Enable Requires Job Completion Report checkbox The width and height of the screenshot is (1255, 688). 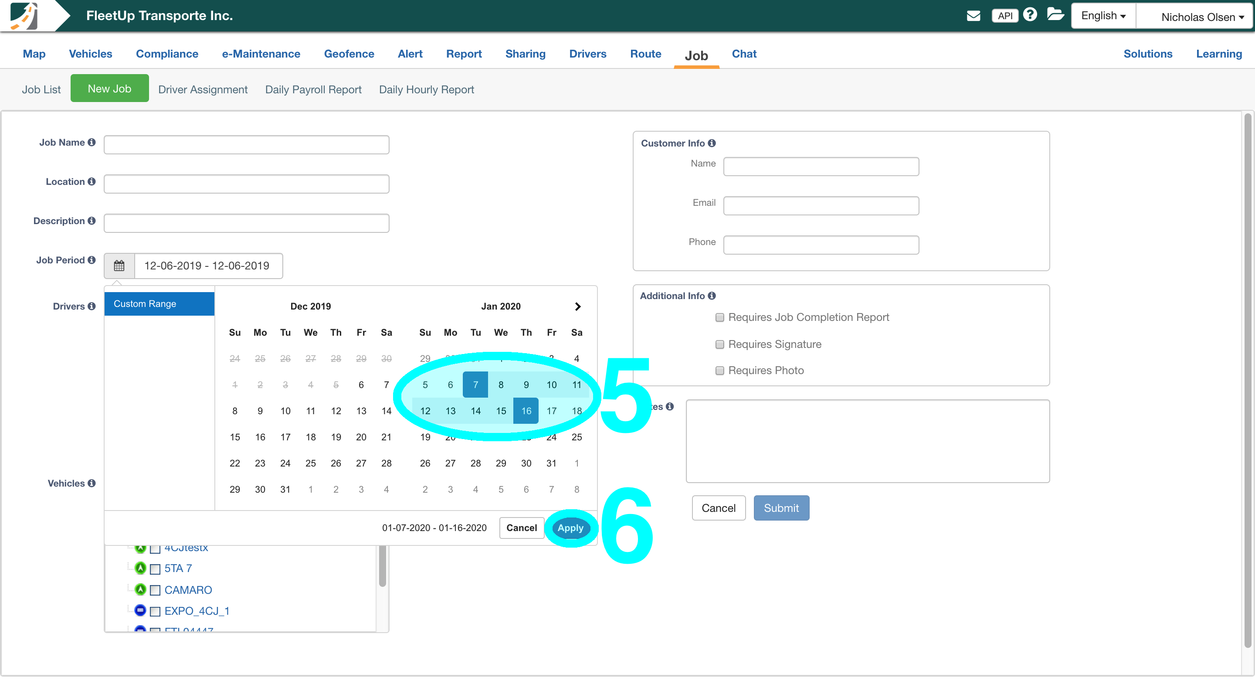(719, 317)
